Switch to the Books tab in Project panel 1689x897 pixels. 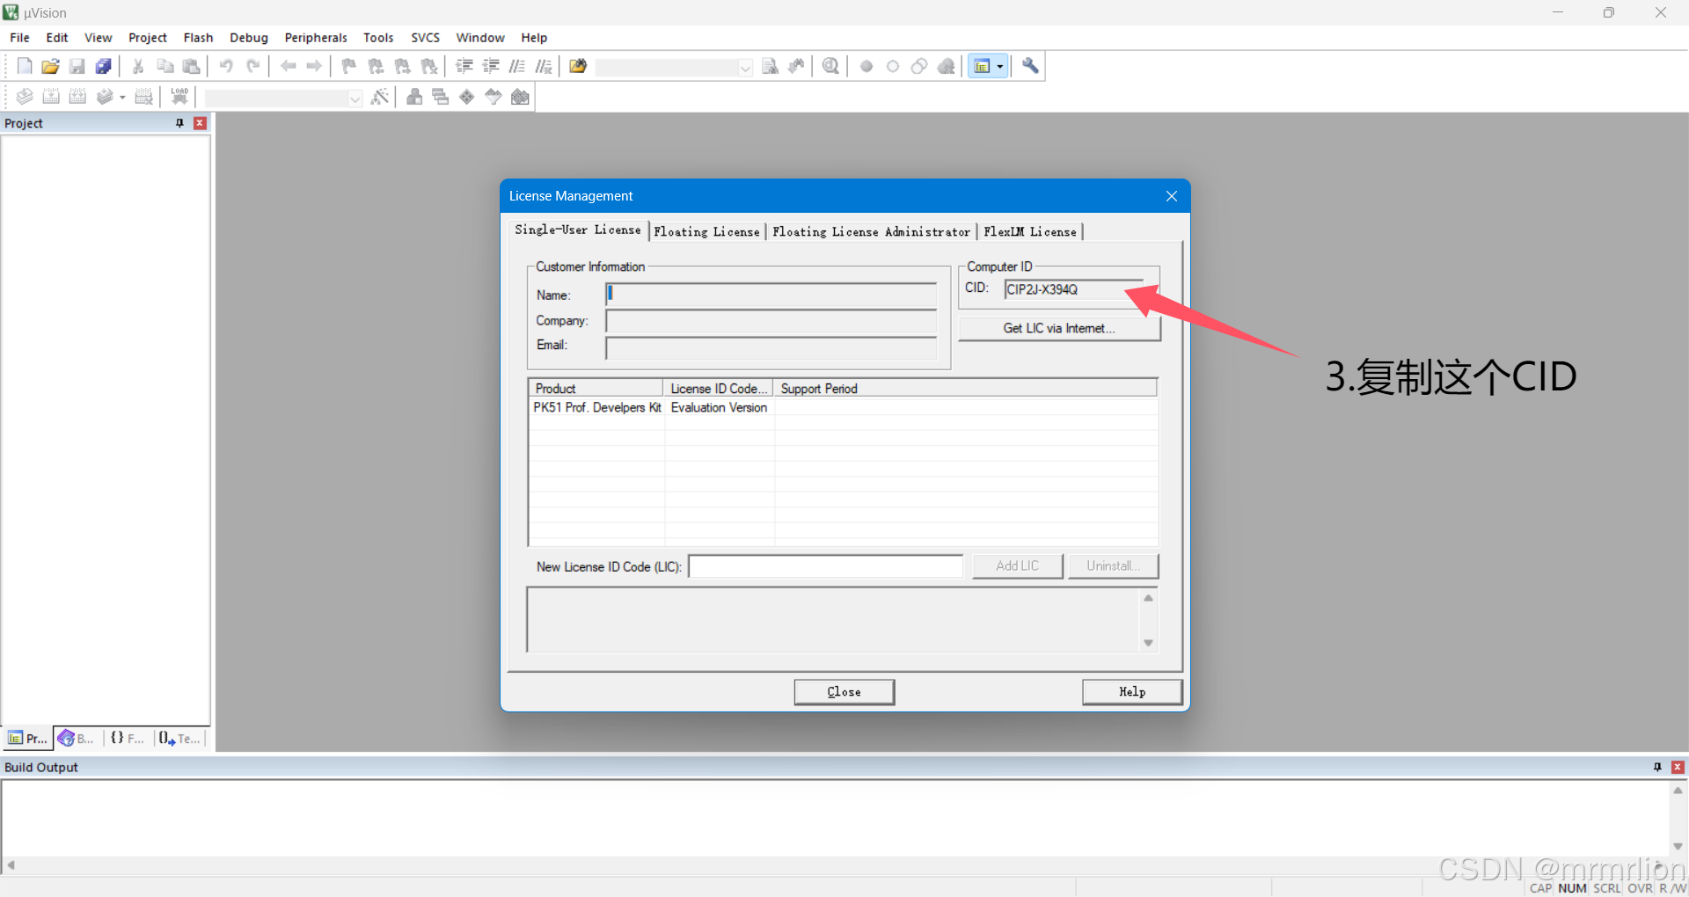[77, 739]
